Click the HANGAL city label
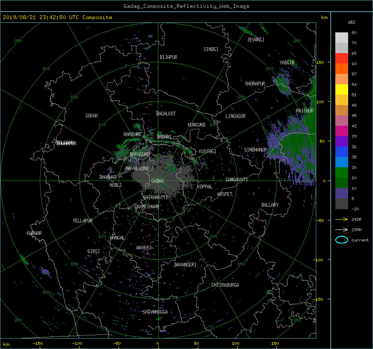 tap(117, 238)
